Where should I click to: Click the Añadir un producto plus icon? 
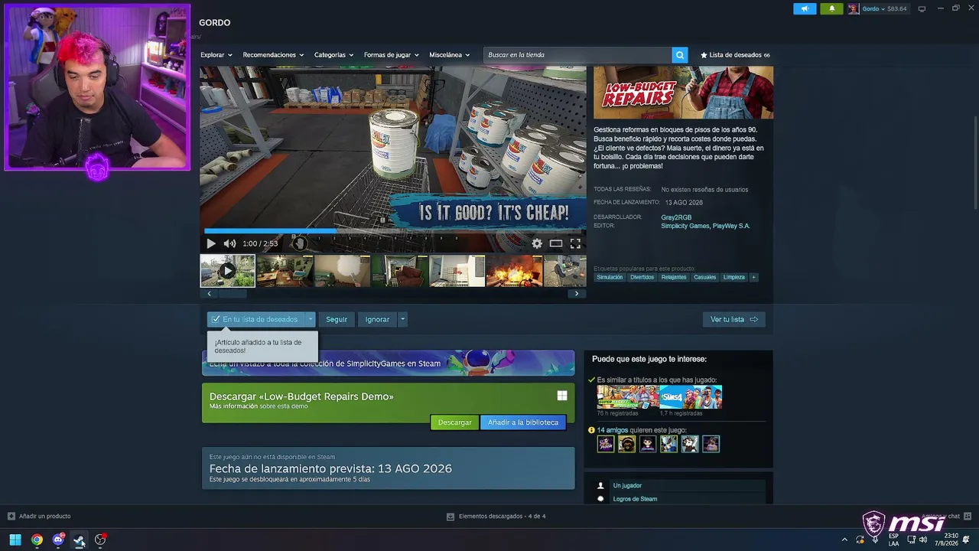11,516
